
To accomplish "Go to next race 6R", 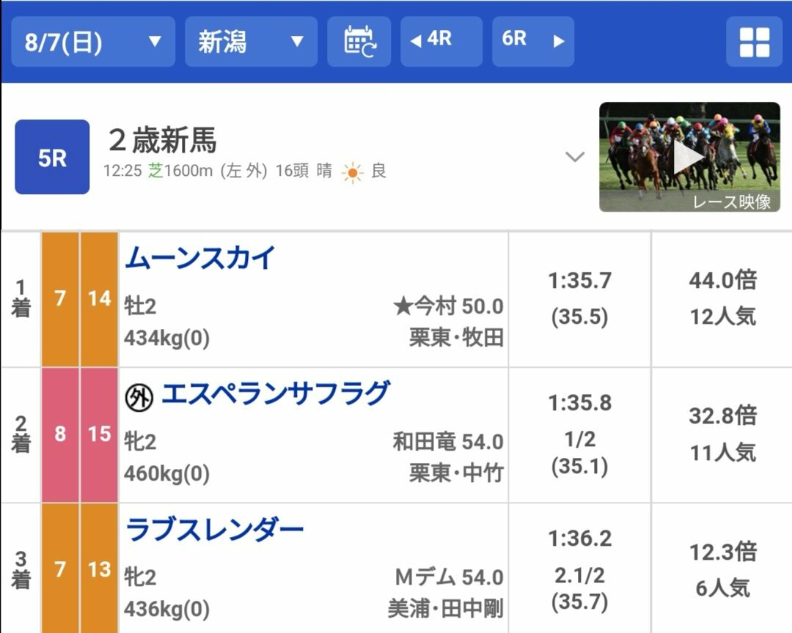I will (x=533, y=41).
